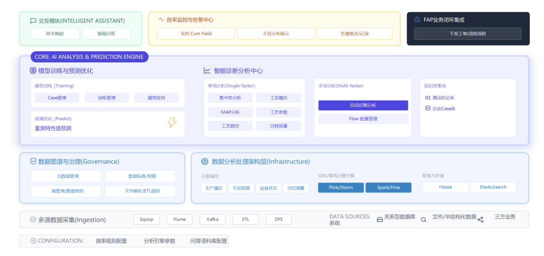Viewport: 544px width, 256px height.
Task: Select 工艺履历
Action: (279, 98)
